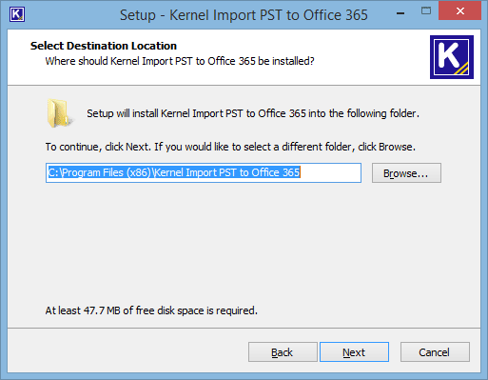488x380 pixels.
Task: Click empty space after the path in field
Action: [330, 173]
